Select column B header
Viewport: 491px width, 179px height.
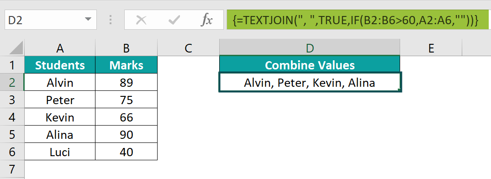click(x=126, y=48)
